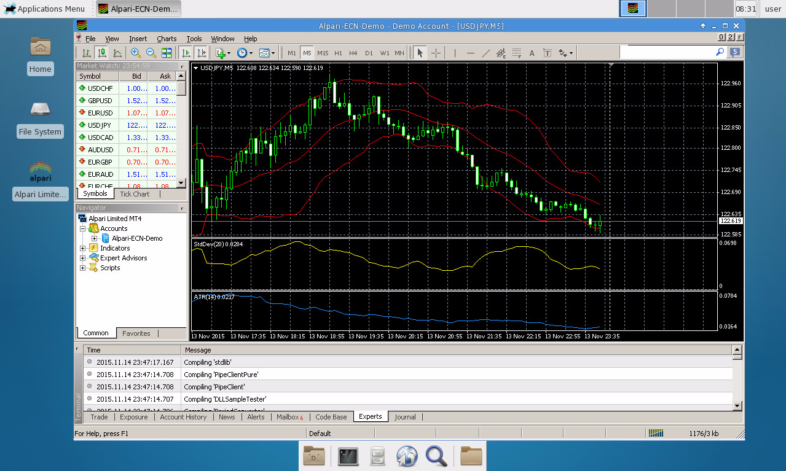786x471 pixels.
Task: Launch the terminal from the dock
Action: [348, 456]
